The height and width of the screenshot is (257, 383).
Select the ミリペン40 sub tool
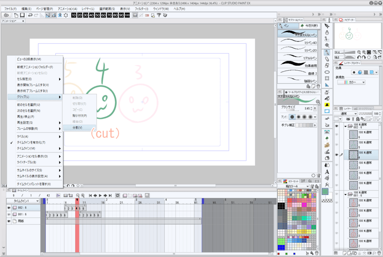pyautogui.click(x=298, y=42)
